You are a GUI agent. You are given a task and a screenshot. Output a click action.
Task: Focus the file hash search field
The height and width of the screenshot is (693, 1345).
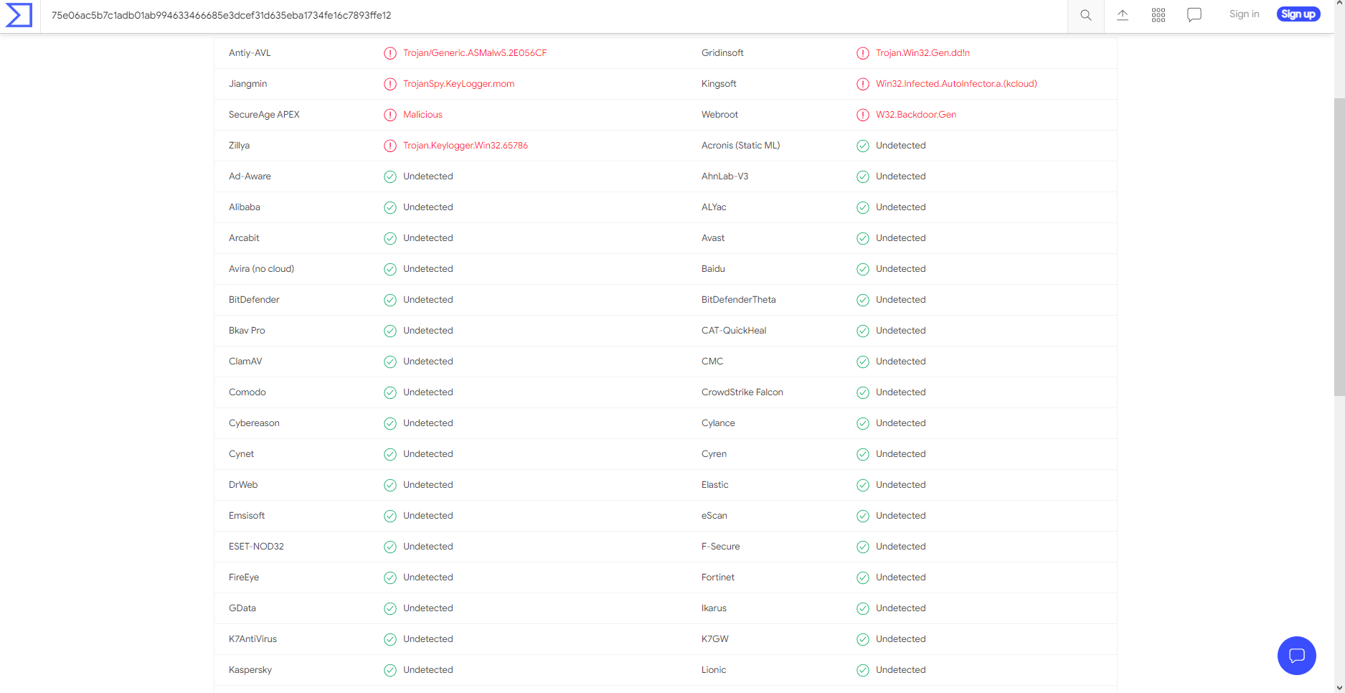pyautogui.click(x=554, y=16)
